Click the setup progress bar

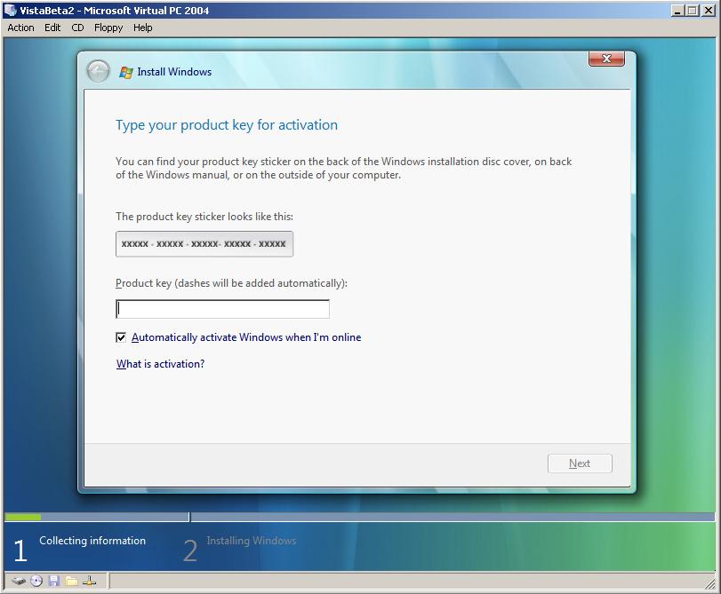pos(359,518)
